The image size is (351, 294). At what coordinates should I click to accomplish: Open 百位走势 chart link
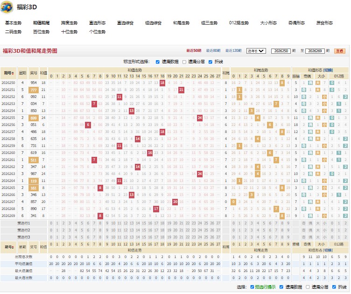41,32
